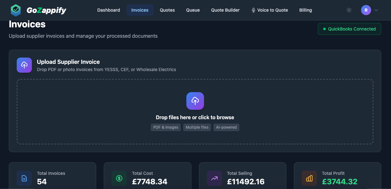Open the Billing page from the navbar
Image resolution: width=391 pixels, height=189 pixels.
[305, 10]
